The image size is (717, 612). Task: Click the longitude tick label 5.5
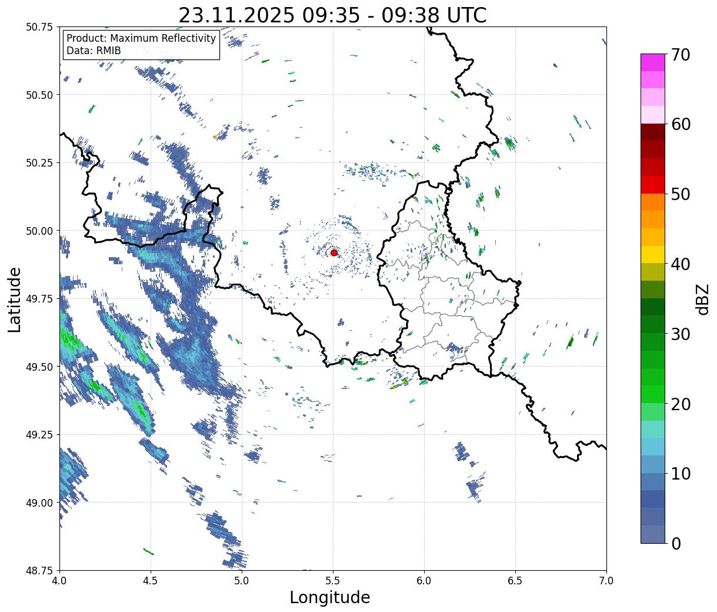333,581
